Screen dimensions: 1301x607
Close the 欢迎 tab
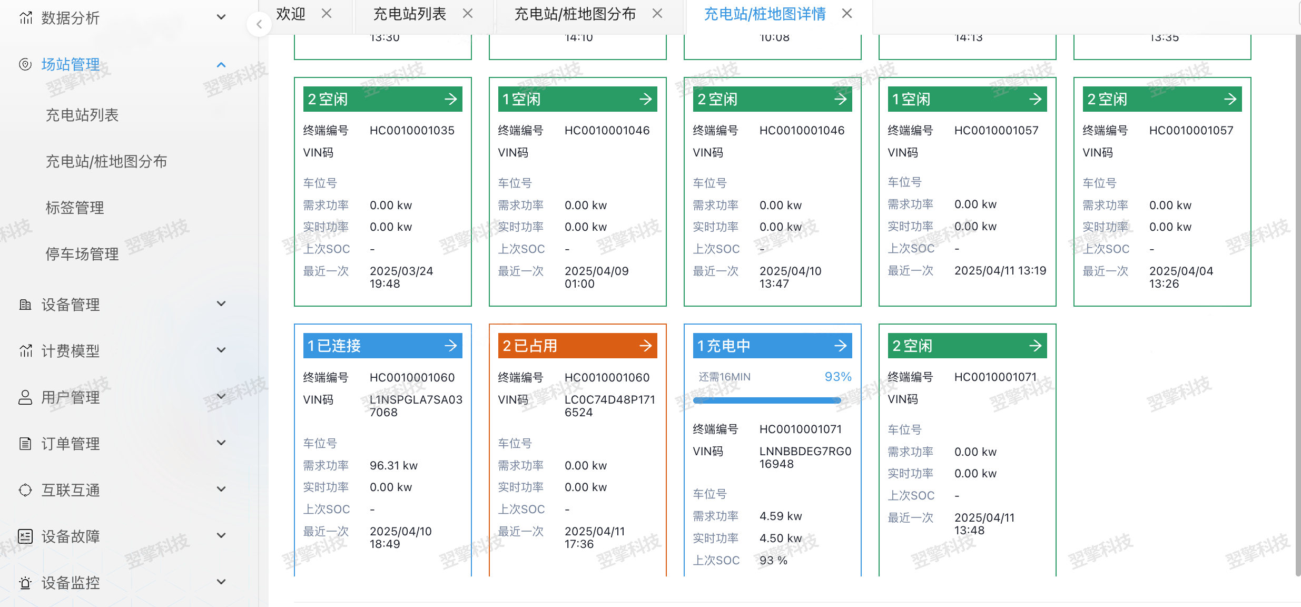[x=328, y=14]
